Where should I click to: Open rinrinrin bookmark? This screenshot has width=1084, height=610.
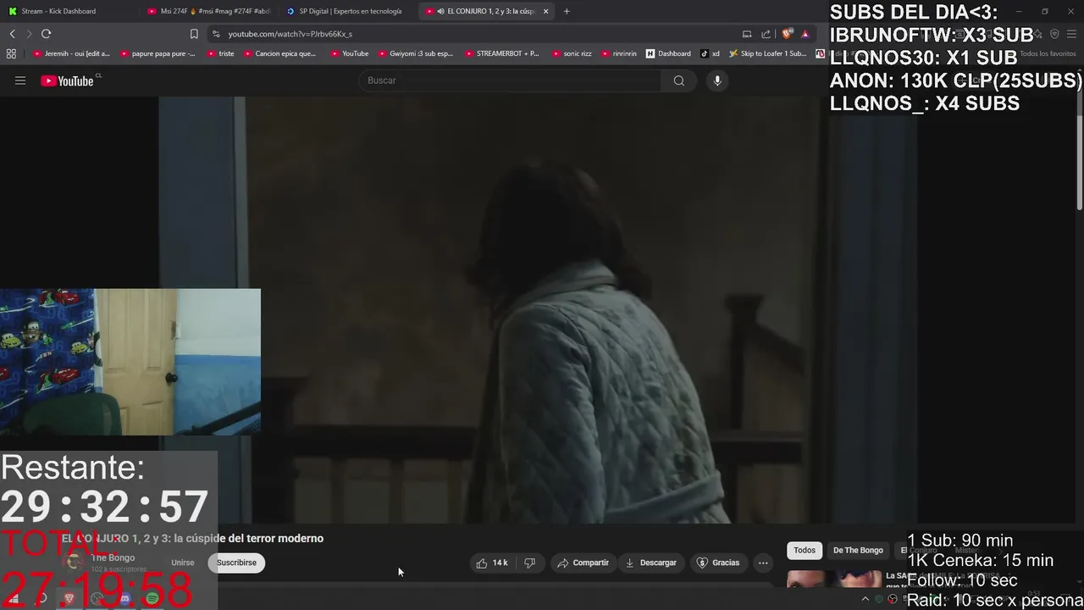pyautogui.click(x=618, y=53)
